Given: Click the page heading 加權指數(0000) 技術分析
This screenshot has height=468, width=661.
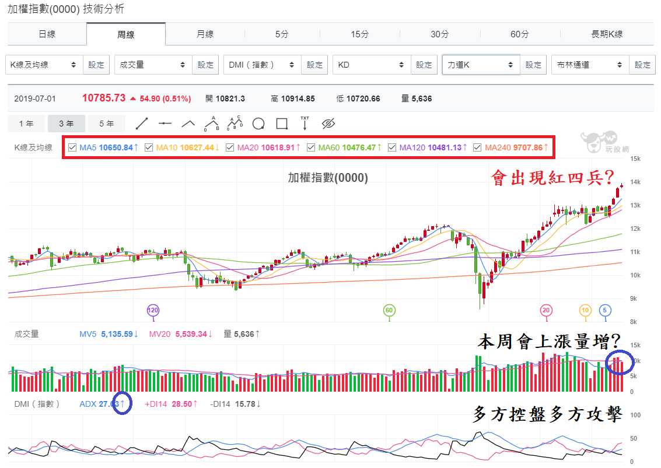Looking at the screenshot, I should 66,9.
